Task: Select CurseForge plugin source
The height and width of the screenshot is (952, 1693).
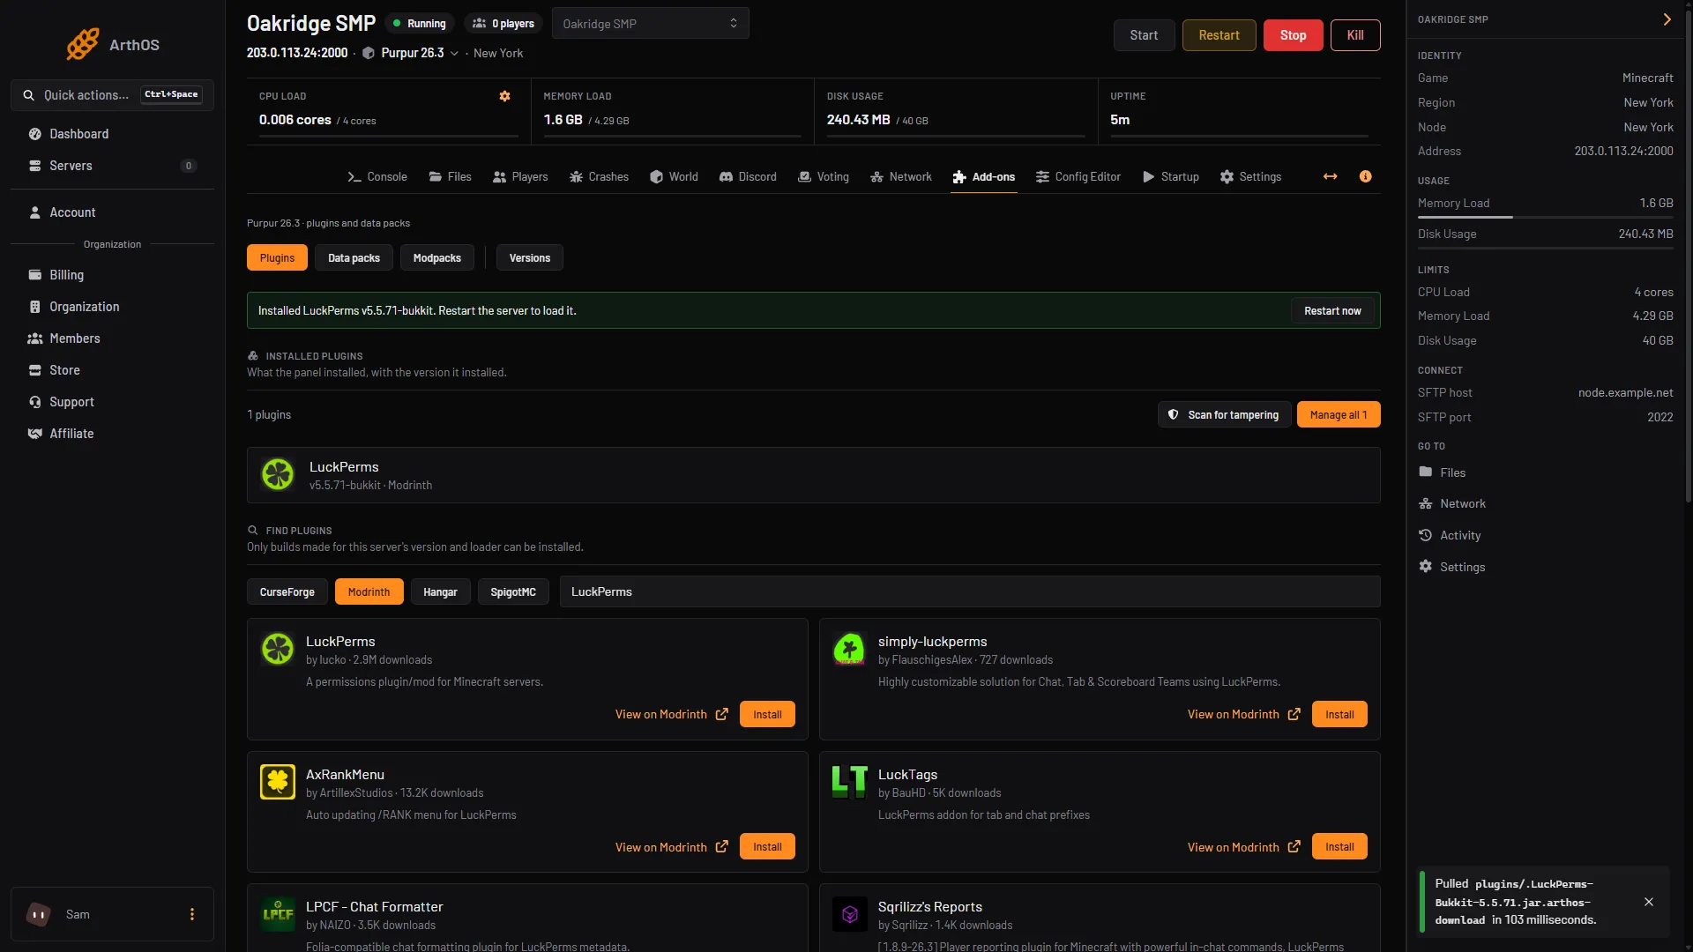Action: [x=287, y=591]
